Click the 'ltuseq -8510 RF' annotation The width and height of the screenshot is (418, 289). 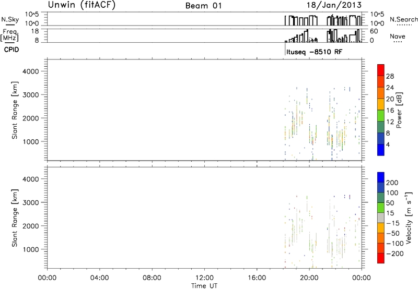click(315, 52)
